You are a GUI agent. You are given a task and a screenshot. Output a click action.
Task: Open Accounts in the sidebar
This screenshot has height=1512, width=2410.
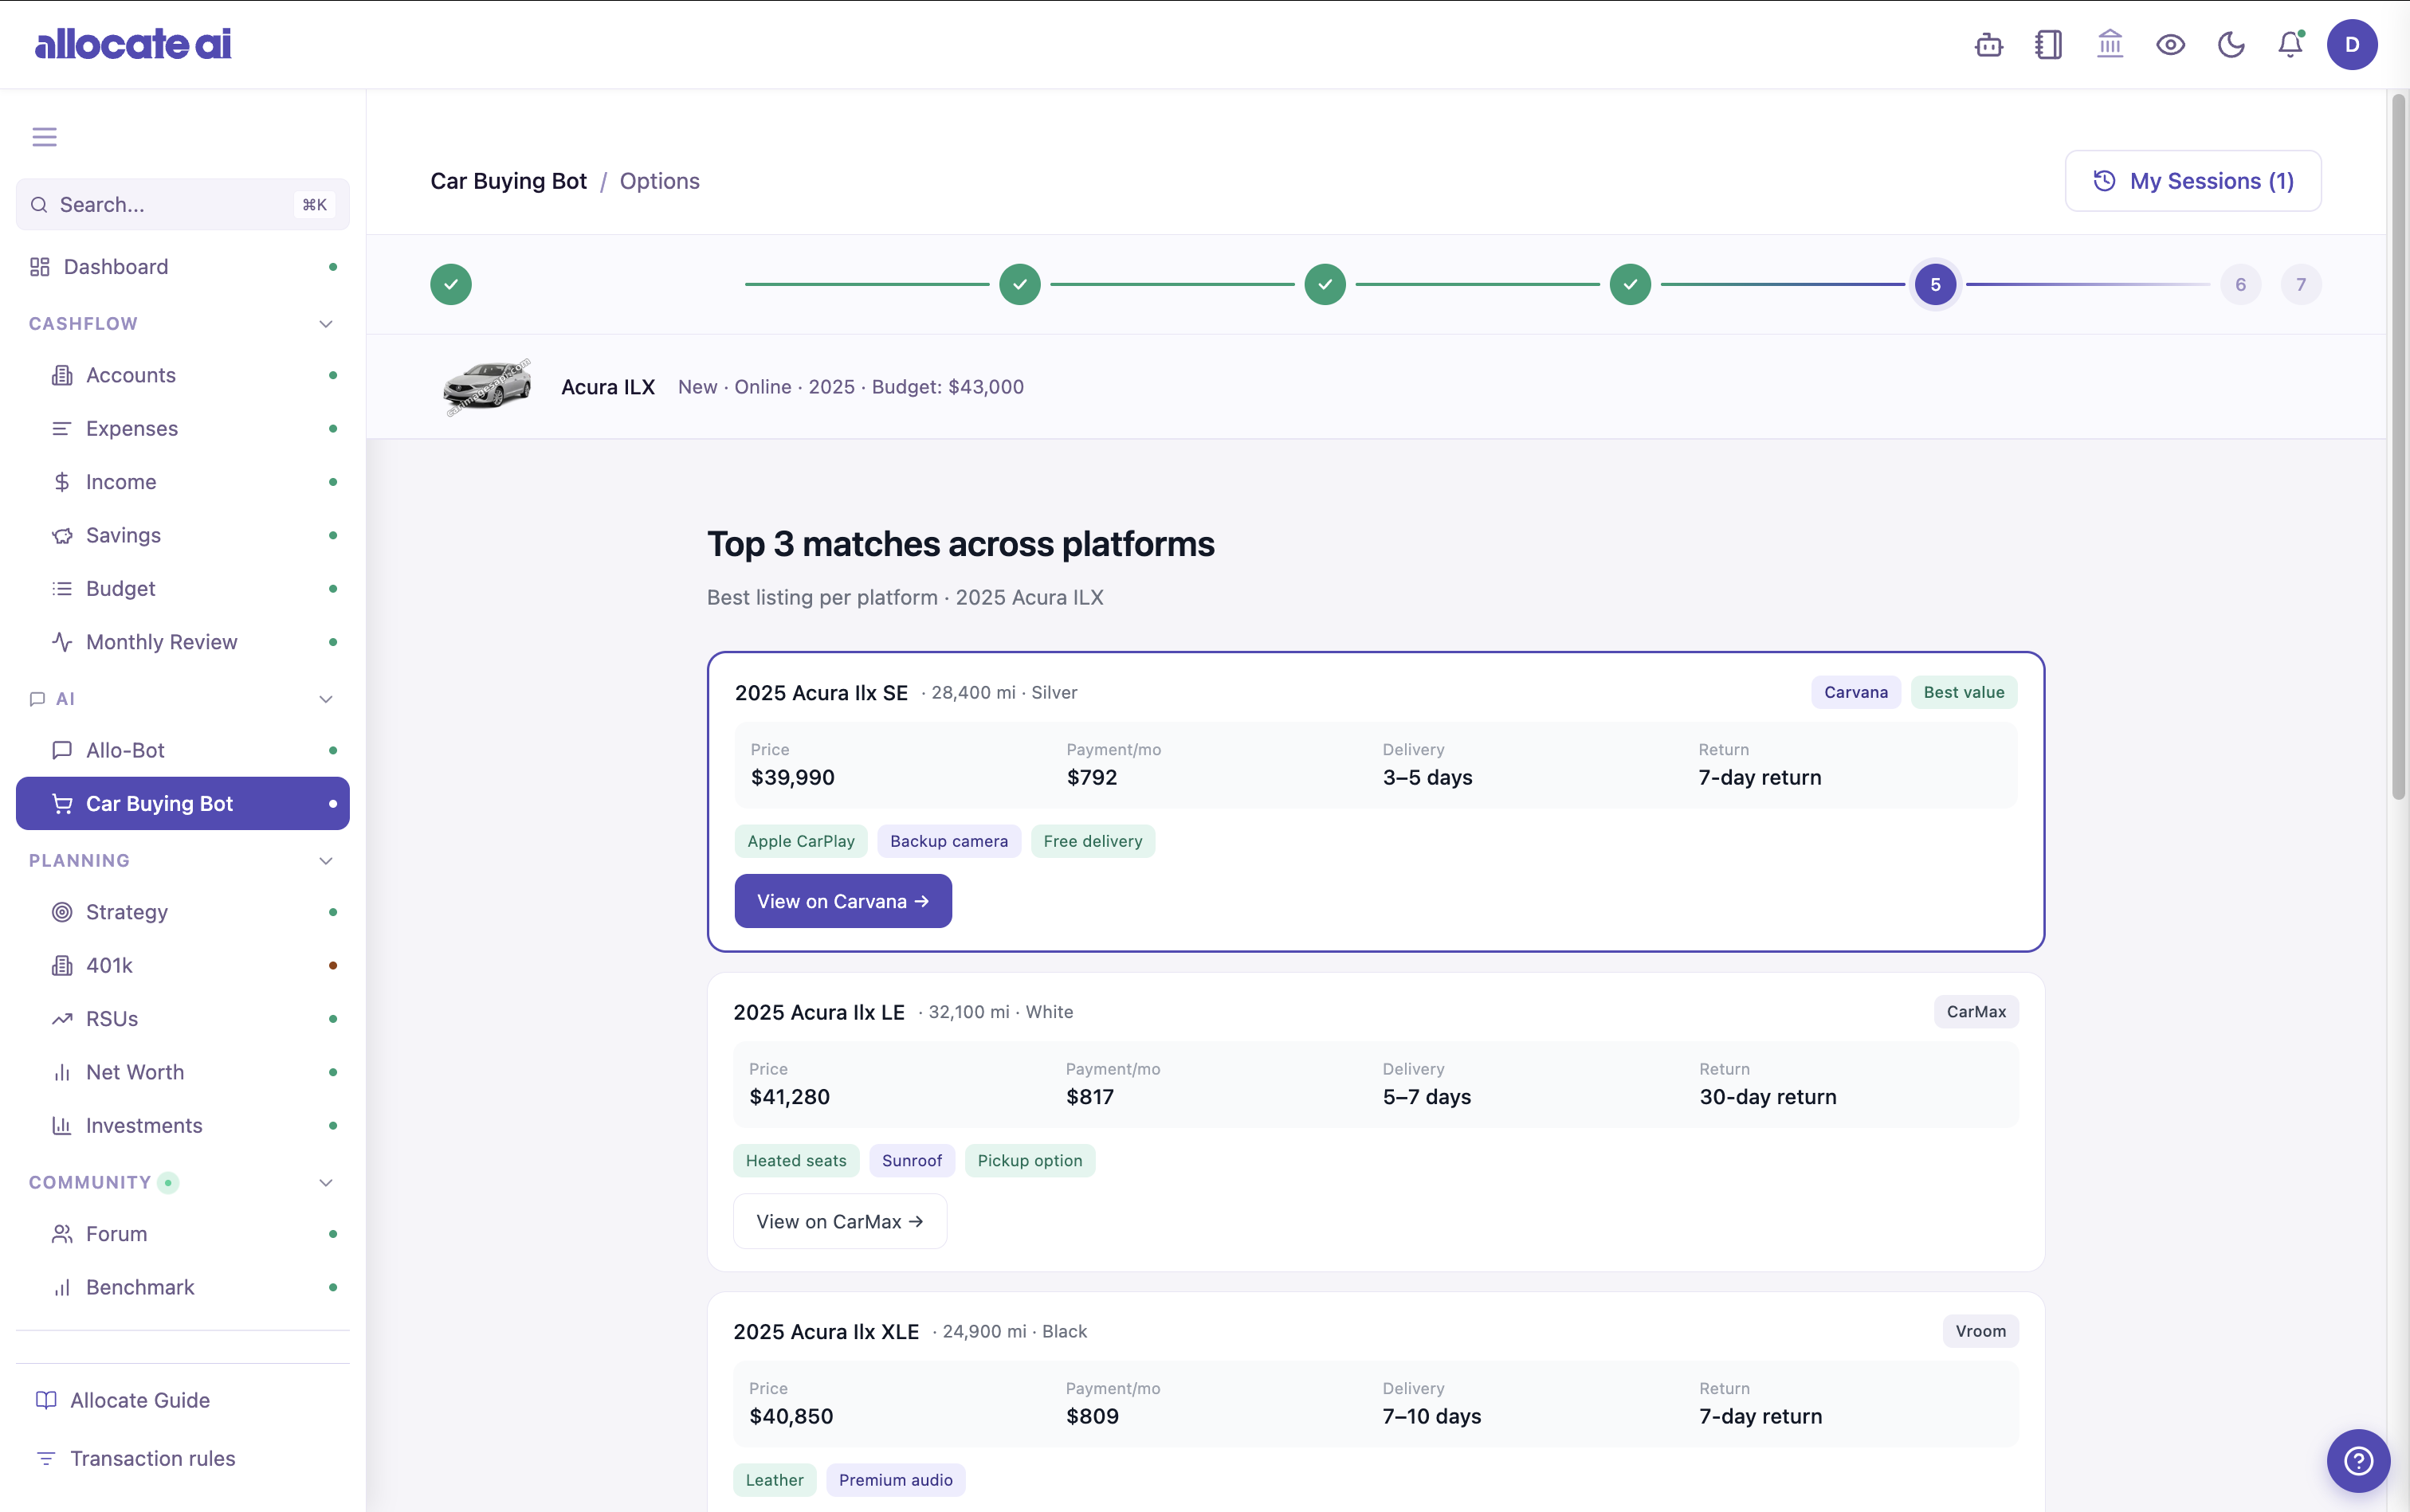point(183,375)
